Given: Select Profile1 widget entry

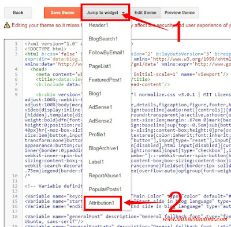Looking at the screenshot, I should pyautogui.click(x=97, y=135).
